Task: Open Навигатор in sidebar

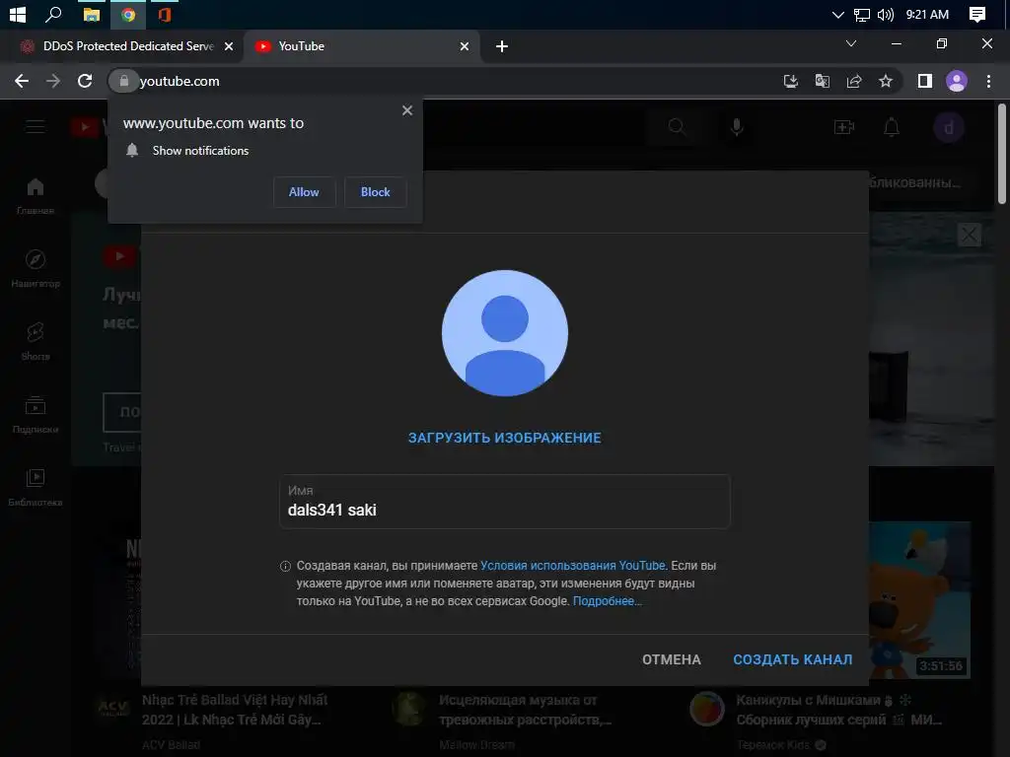Action: [36, 269]
